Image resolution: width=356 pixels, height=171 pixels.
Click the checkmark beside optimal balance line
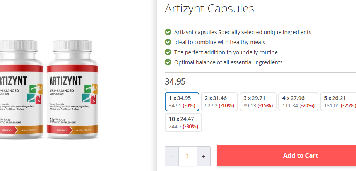[168, 62]
